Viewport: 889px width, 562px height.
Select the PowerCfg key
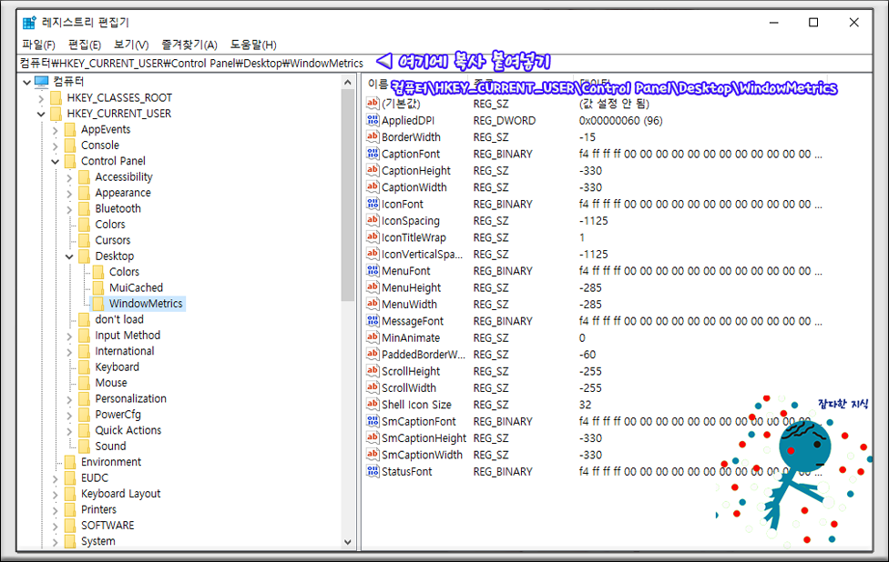118,415
